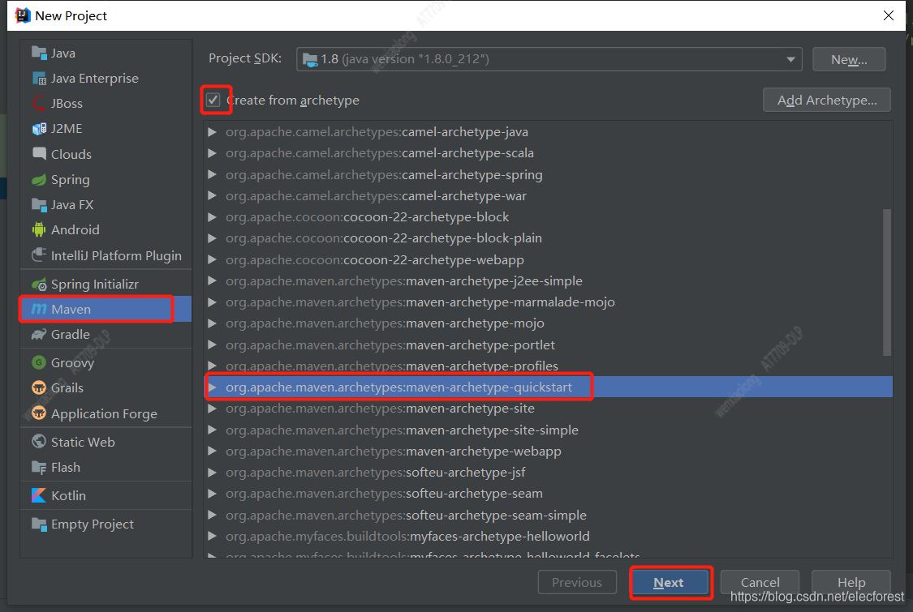Image resolution: width=913 pixels, height=612 pixels.
Task: Expand the myfaces-archetype-helloworld row
Action: coord(212,537)
